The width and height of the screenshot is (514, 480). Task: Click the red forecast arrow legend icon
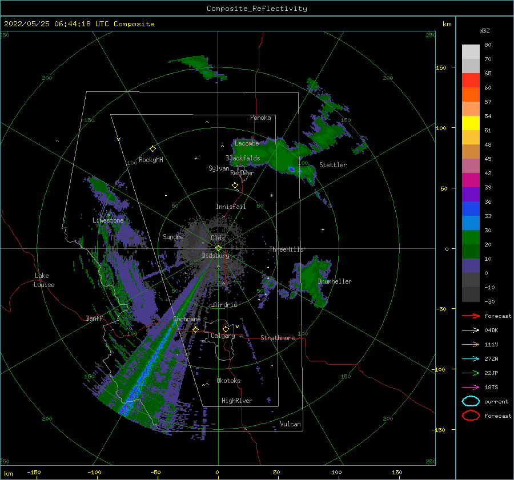tap(471, 316)
